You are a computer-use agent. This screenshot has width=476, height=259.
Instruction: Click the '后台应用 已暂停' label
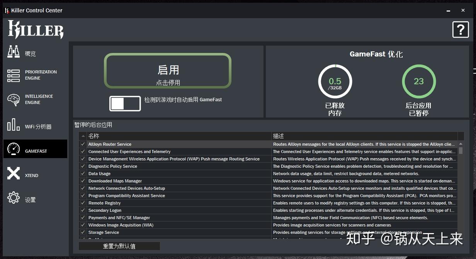coord(418,109)
